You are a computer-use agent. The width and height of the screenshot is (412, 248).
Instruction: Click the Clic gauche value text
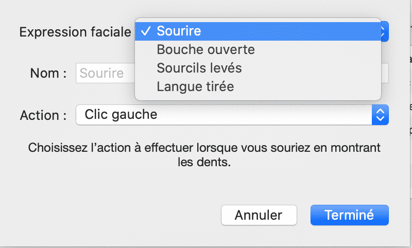(121, 114)
